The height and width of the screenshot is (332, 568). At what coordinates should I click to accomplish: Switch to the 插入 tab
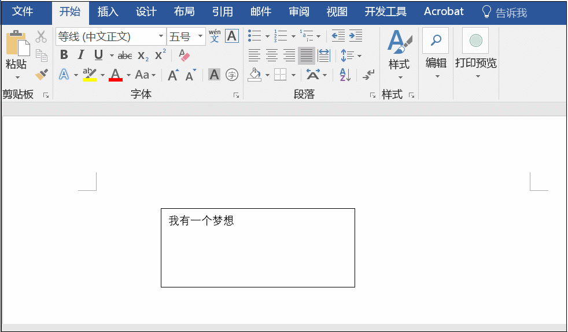(108, 12)
